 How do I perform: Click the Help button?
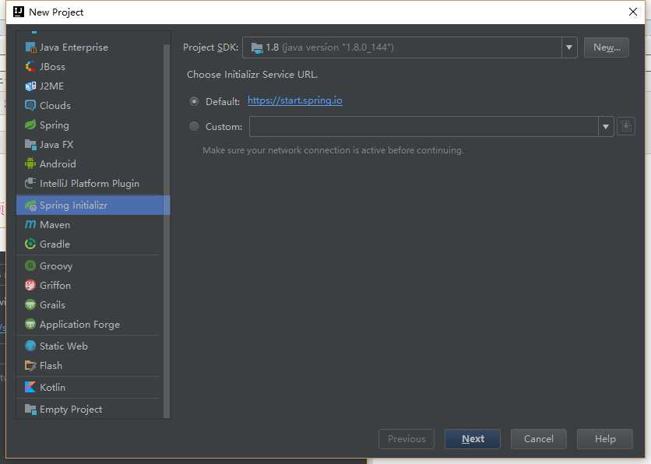point(605,438)
